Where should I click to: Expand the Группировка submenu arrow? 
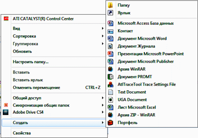click(x=103, y=44)
